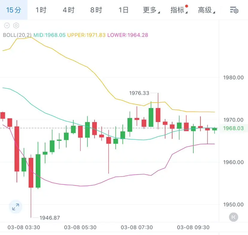Click the 1976.33 high price label
Image resolution: width=248 pixels, height=235 pixels.
(x=139, y=93)
